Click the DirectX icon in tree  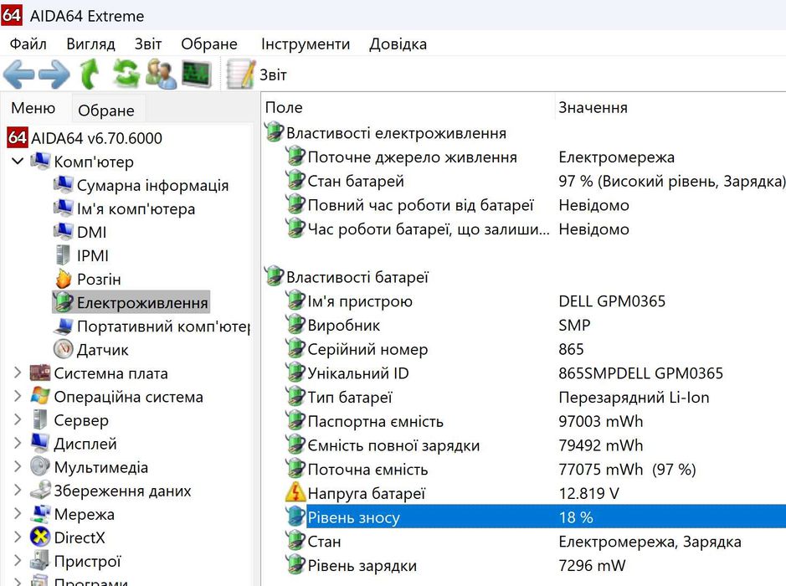[x=40, y=537]
